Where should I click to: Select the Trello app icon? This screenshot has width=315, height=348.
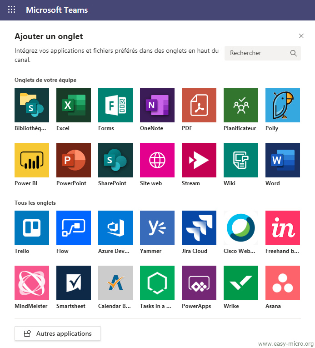pos(32,228)
